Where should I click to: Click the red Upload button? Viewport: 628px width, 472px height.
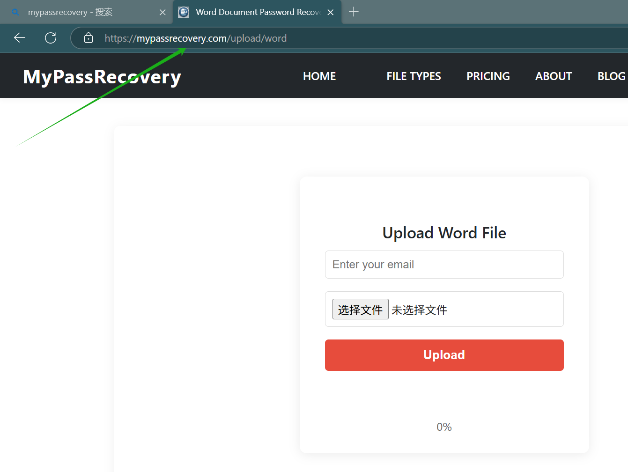444,355
